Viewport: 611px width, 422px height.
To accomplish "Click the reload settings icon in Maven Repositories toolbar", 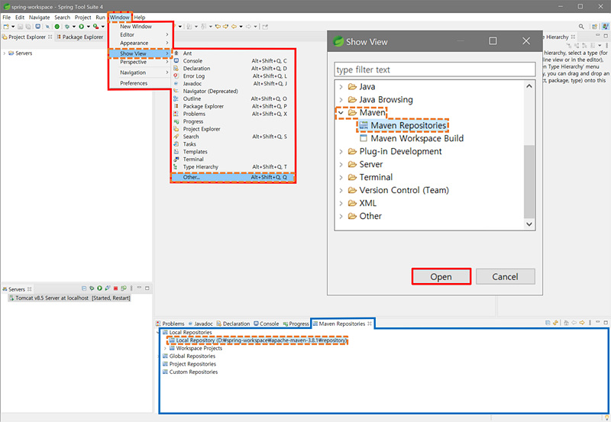I will click(556, 323).
